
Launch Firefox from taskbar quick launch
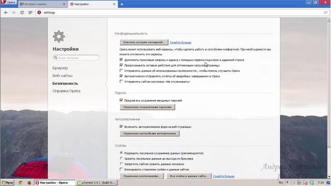click(x=29, y=183)
